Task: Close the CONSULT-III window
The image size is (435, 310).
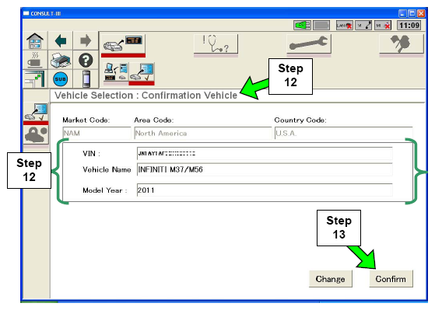Action: pos(421,13)
